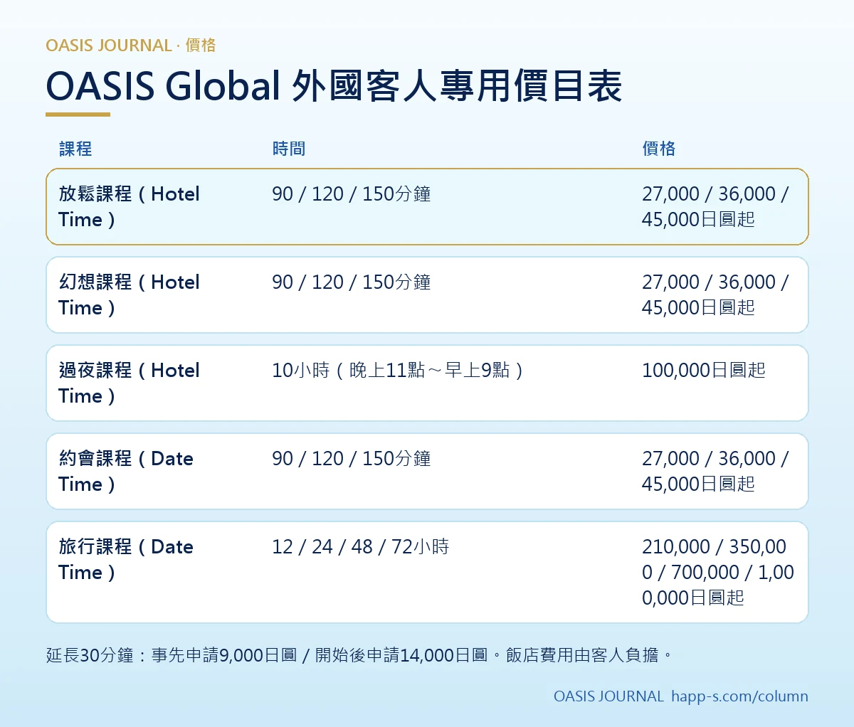Select the highlighted 放鬆課程 (Hotel Time) row
This screenshot has width=854, height=727.
427,207
